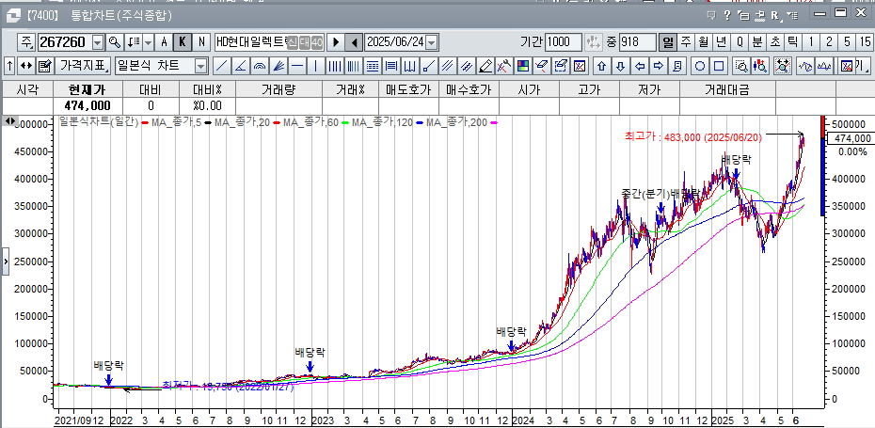Select the rectangle shape drawing tool
Image resolution: width=875 pixels, height=428 pixels.
[x=719, y=66]
